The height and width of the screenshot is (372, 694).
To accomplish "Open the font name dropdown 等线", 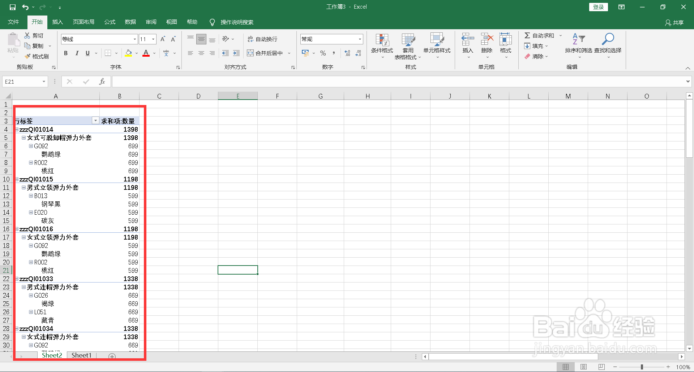I will point(135,39).
